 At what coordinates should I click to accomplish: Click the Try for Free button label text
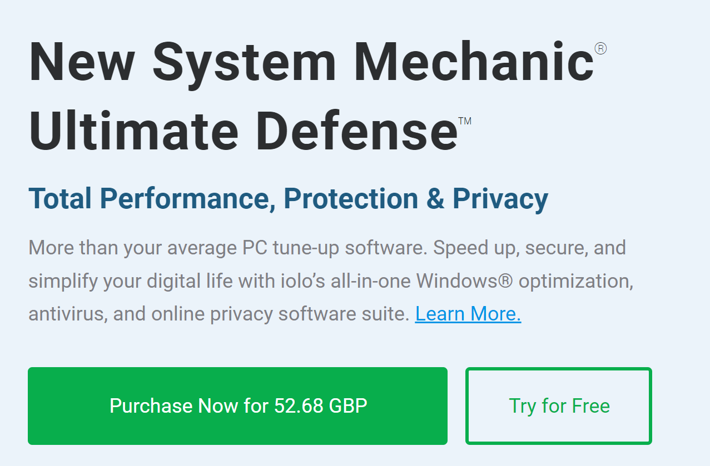tap(558, 406)
